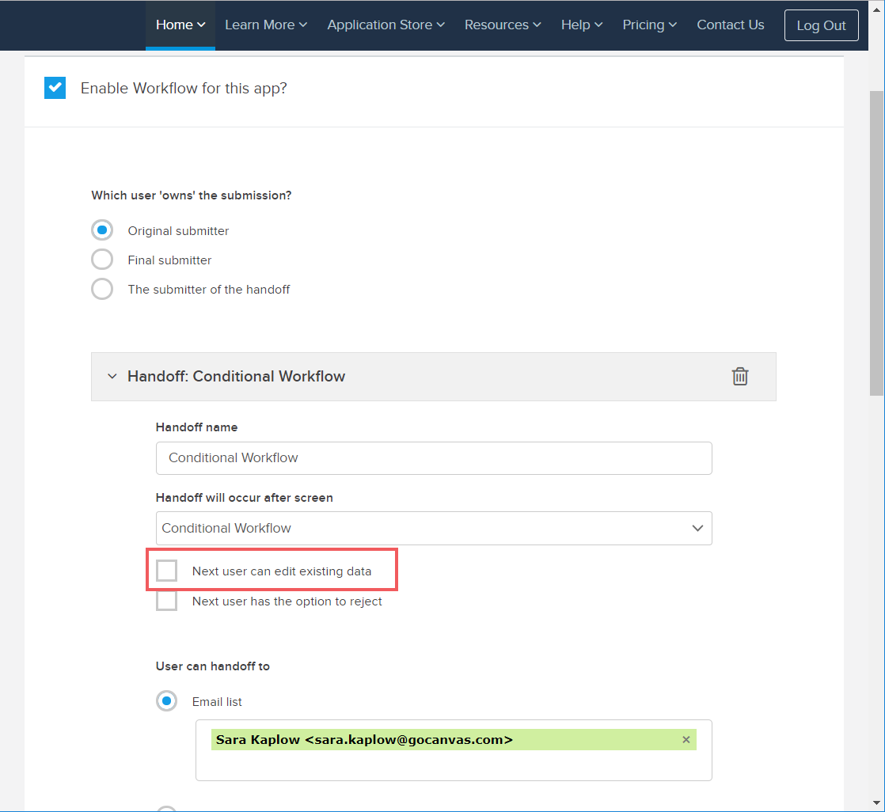Image resolution: width=885 pixels, height=812 pixels.
Task: Show the Pricing menu options
Action: pyautogui.click(x=649, y=25)
